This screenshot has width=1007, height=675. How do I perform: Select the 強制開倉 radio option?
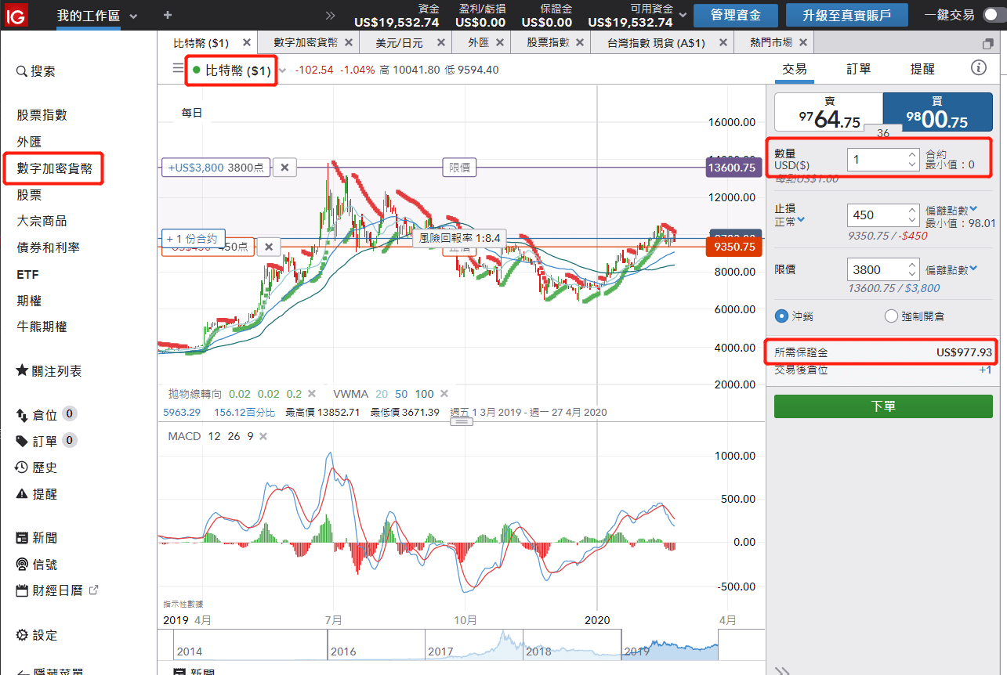pos(891,316)
